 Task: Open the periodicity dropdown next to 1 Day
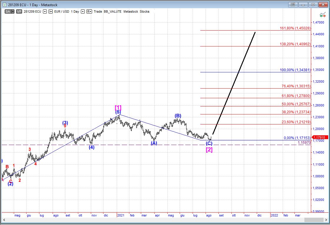click(83, 11)
